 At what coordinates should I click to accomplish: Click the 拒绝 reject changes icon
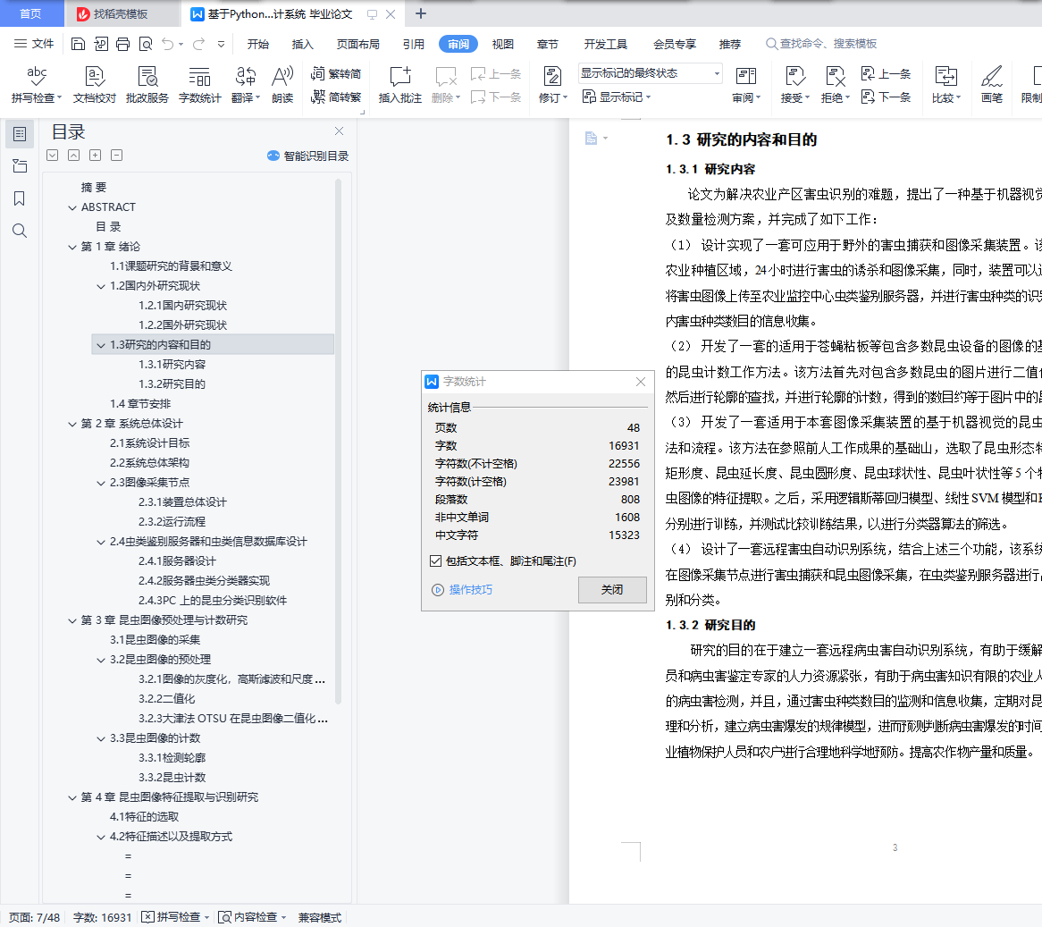pyautogui.click(x=835, y=85)
